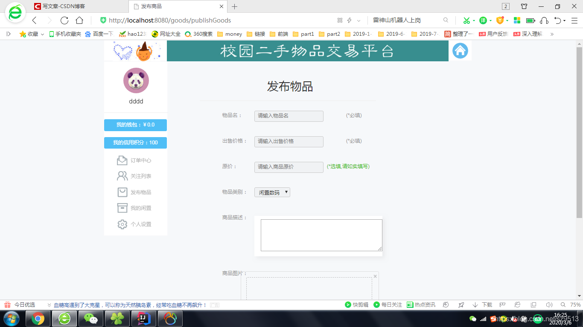Refresh the page with the reload icon

point(64,20)
